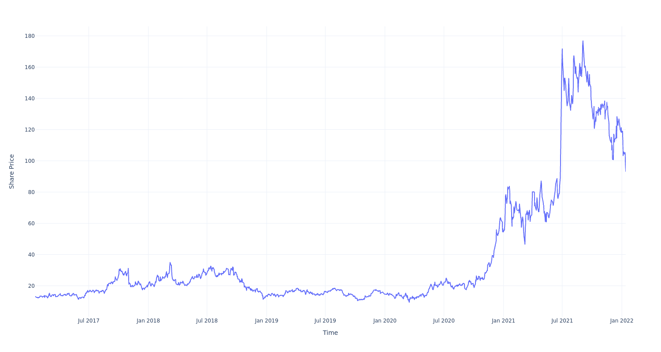Screen dimensions: 661x352
Task: Click the 'Jul 2017' x-axis tick label
Action: (x=89, y=321)
